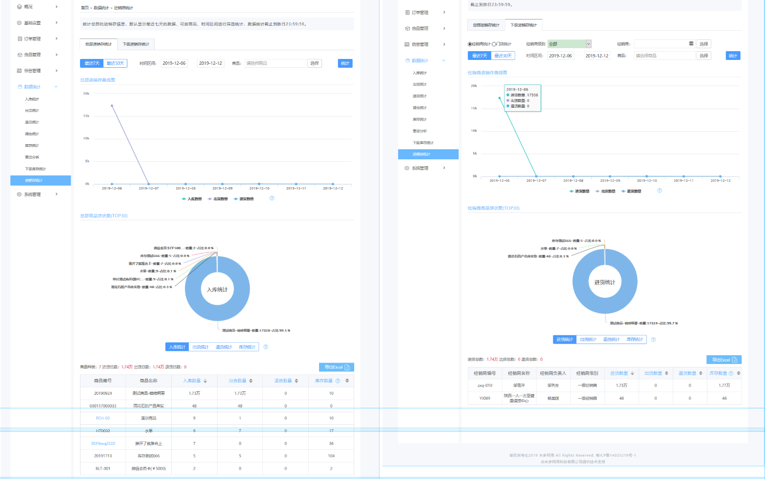Expand 基础设置 chevron in left sidebar
Viewport: 765px width, 479px height.
tap(57, 23)
